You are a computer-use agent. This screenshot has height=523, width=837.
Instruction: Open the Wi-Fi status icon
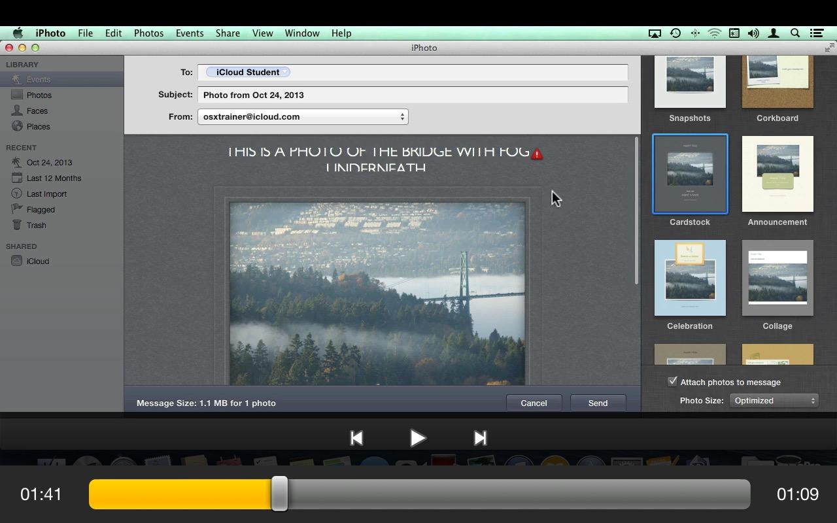tap(715, 33)
